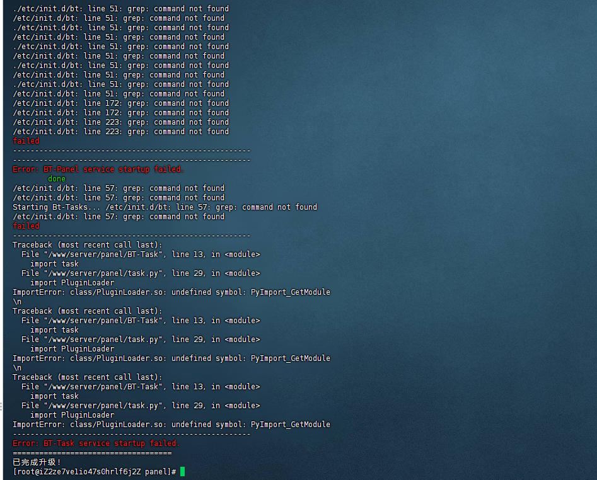
Task: Click the topmost line 51 grep error
Action: 120,9
